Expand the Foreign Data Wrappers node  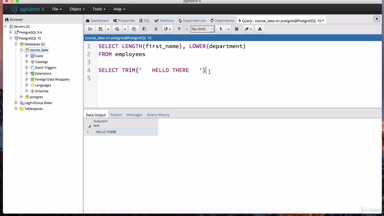pos(27,79)
